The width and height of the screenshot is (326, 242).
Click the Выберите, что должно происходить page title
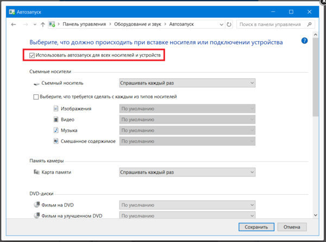[156, 42]
